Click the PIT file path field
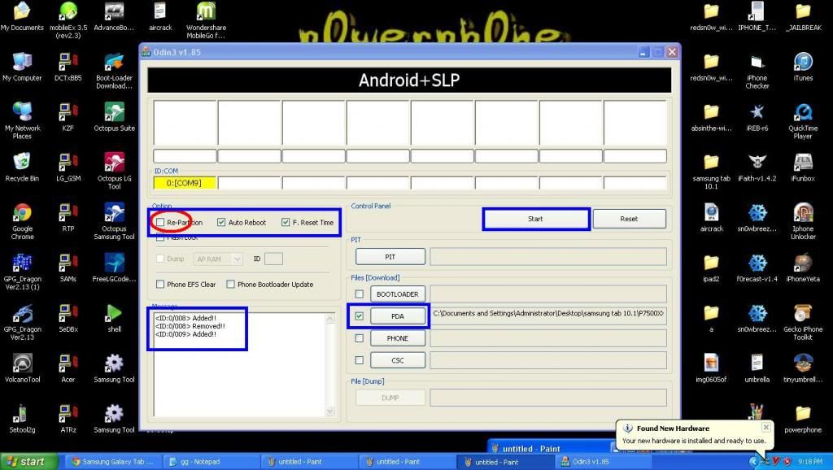This screenshot has width=833, height=470. pos(547,256)
